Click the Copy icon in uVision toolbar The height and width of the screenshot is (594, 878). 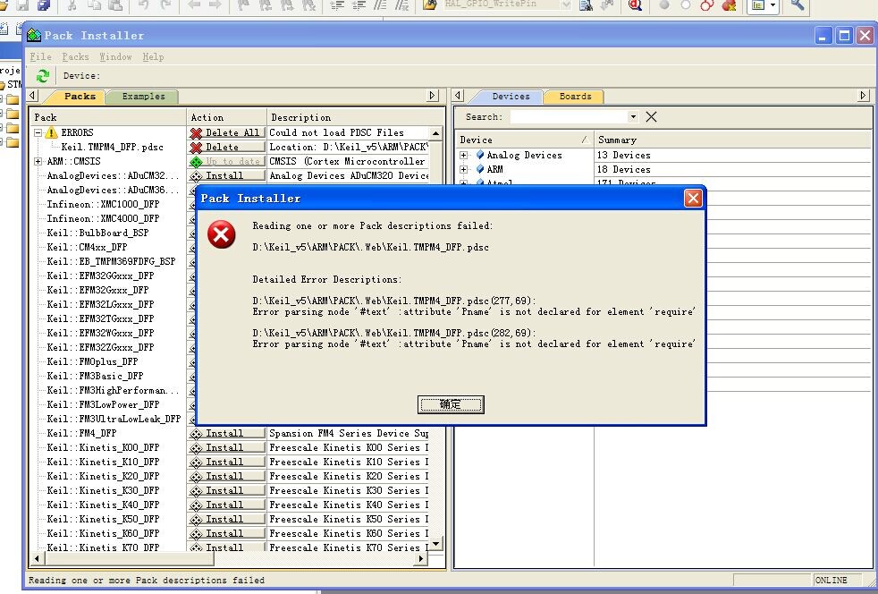coord(94,5)
